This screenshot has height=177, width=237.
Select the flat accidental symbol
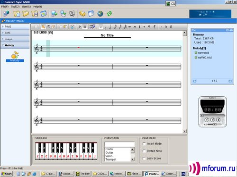coord(166,27)
